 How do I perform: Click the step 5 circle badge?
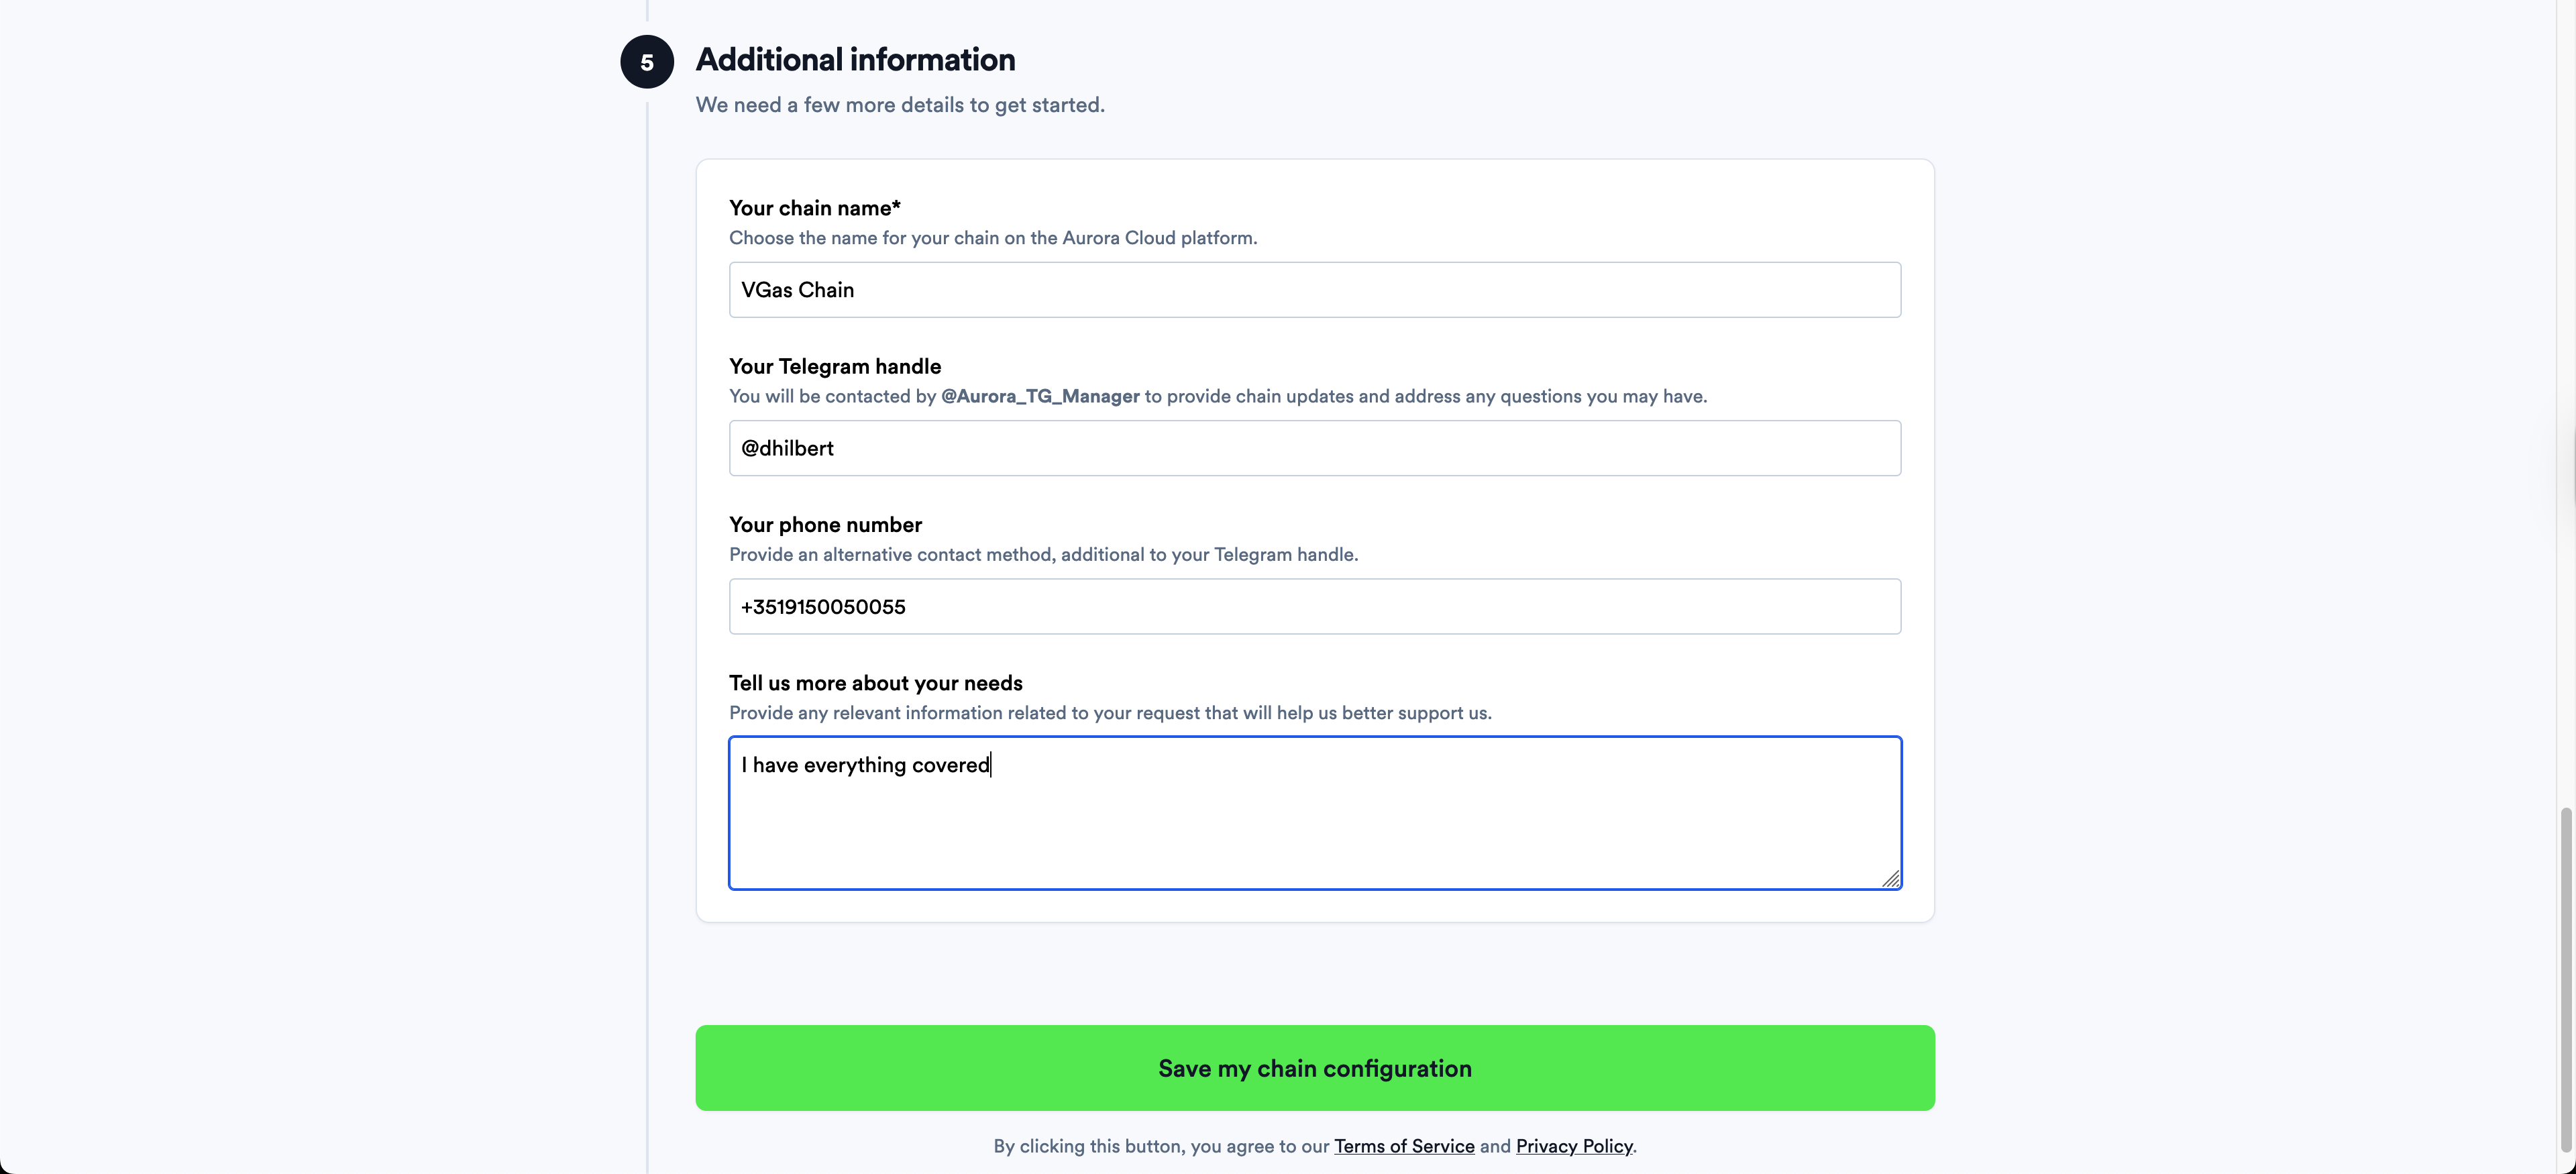pyautogui.click(x=647, y=61)
